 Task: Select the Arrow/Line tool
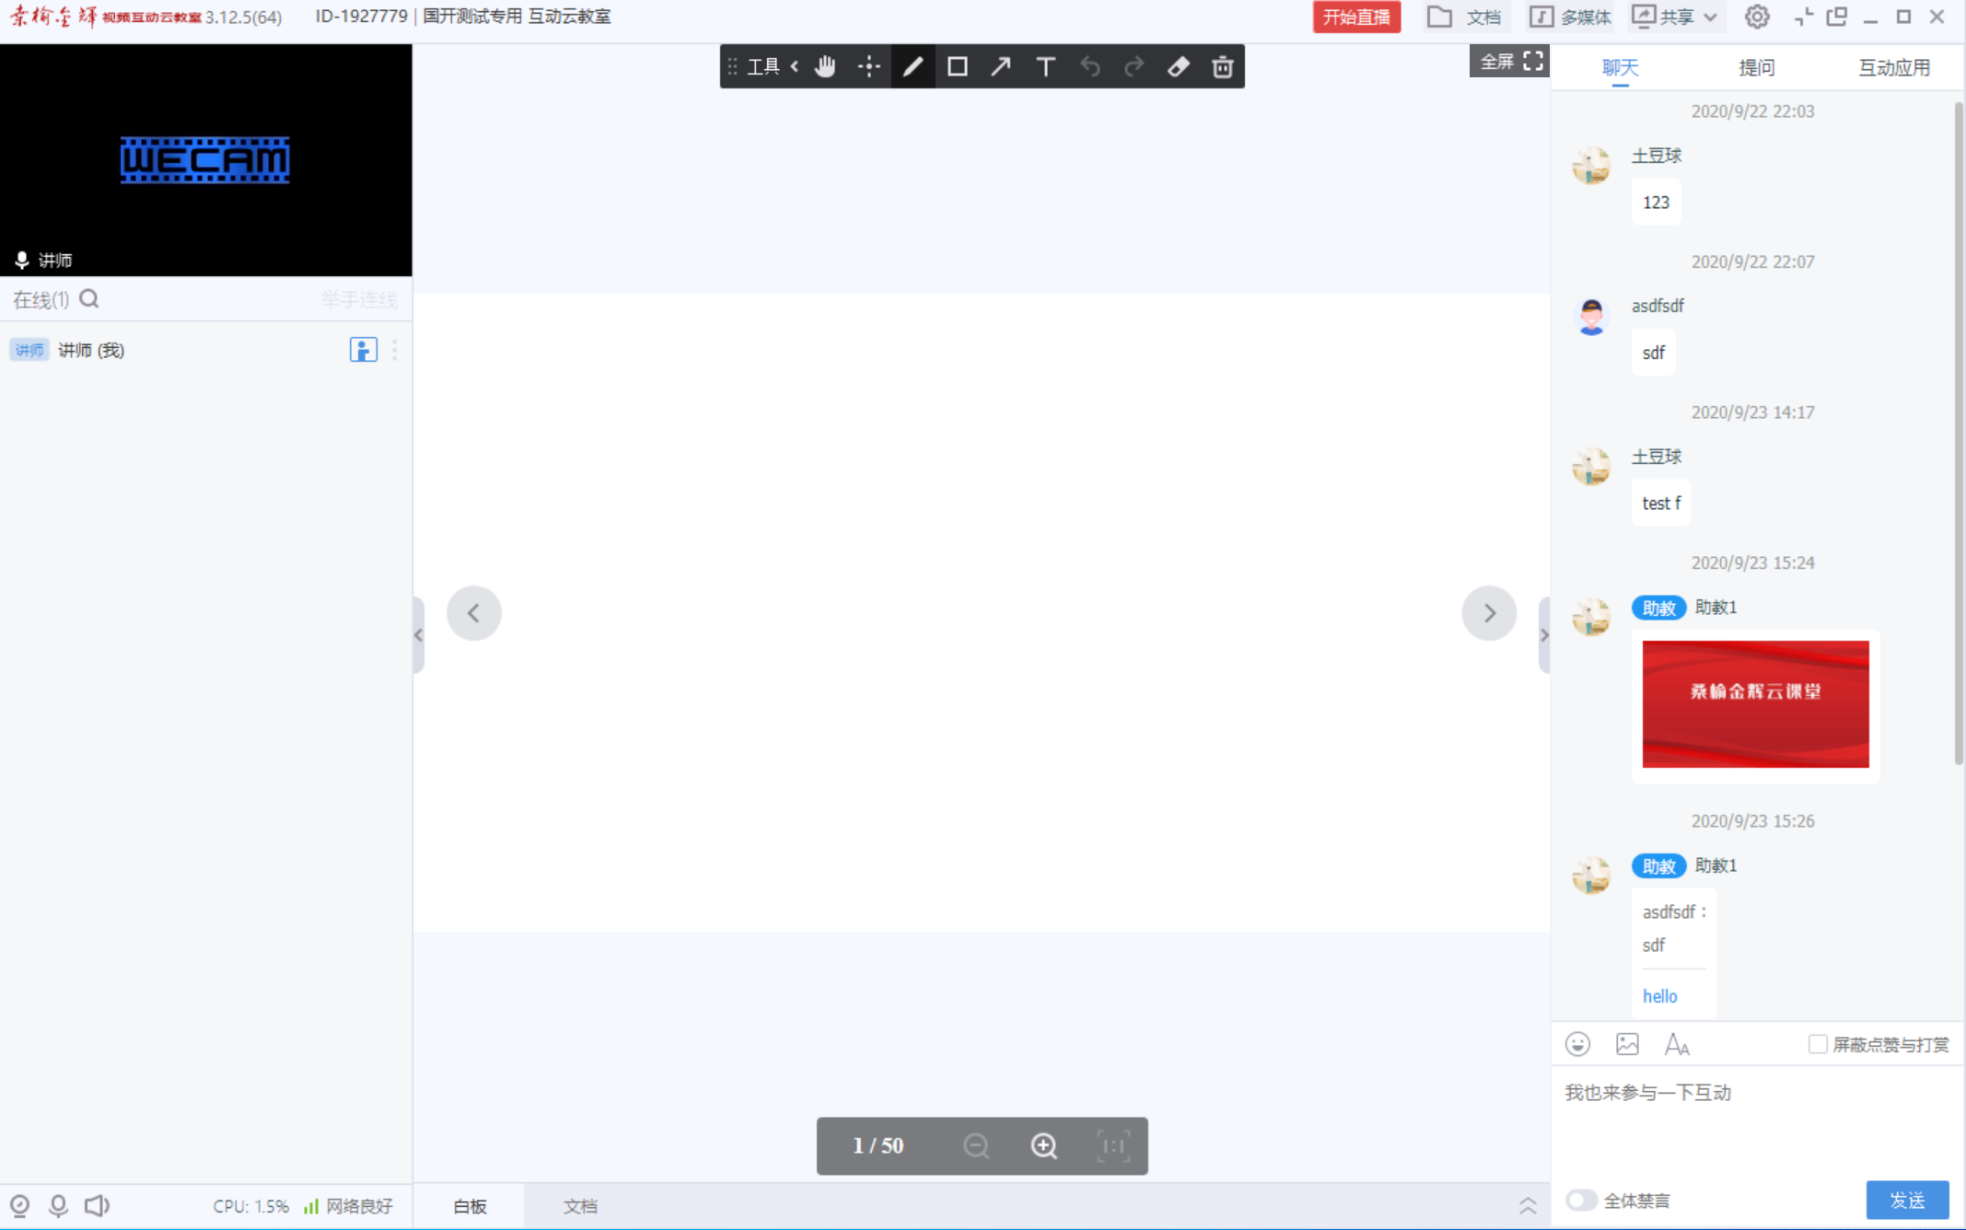coord(1001,66)
